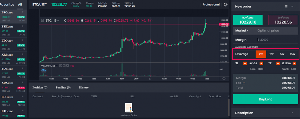Image resolution: width=300 pixels, height=119 pixels.
Task: Open chart settings gear at bottom right
Action: click(x=224, y=79)
